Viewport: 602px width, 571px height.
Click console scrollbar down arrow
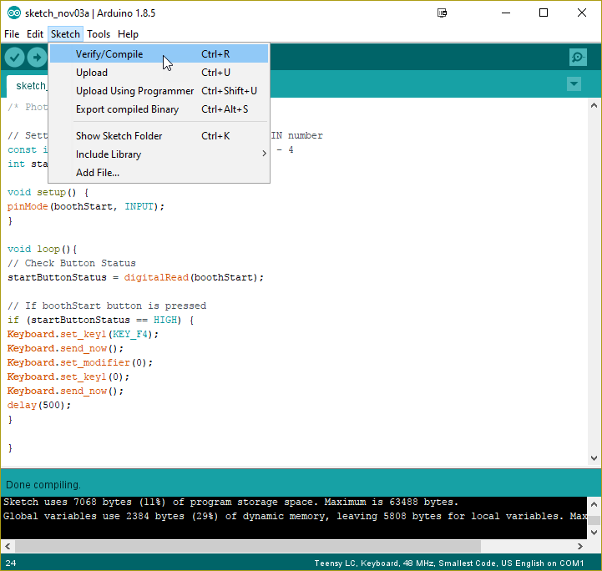(x=594, y=533)
